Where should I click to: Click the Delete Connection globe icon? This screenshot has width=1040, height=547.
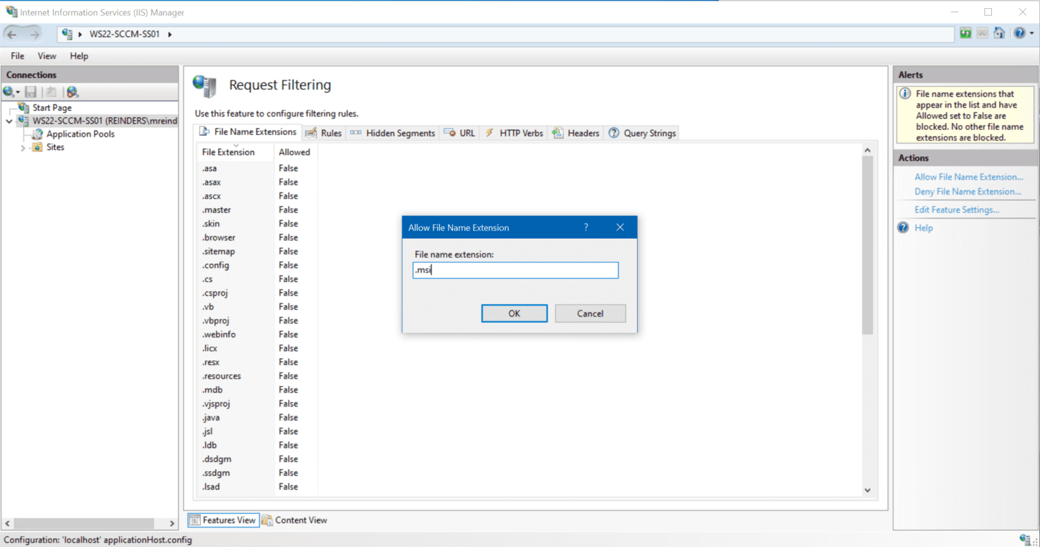[x=71, y=92]
